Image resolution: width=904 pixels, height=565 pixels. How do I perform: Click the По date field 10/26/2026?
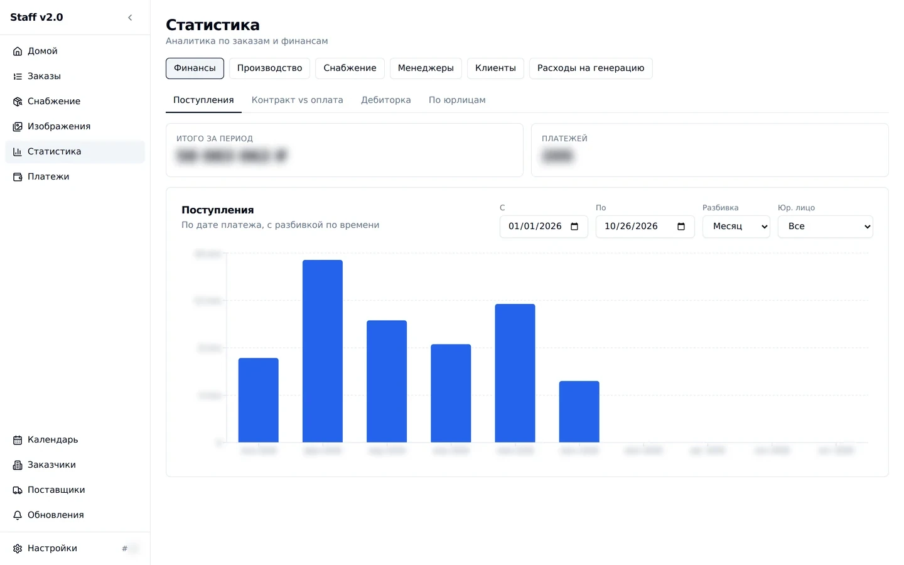645,227
